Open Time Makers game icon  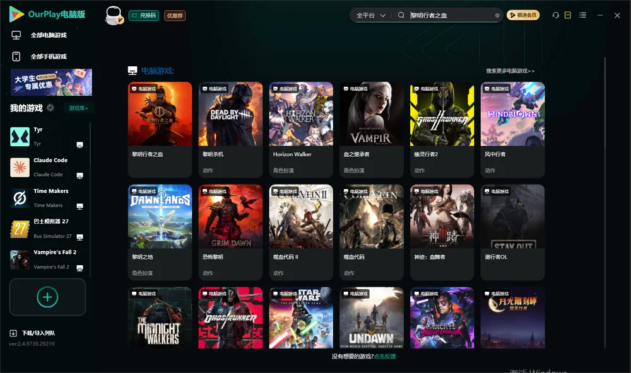(x=20, y=198)
